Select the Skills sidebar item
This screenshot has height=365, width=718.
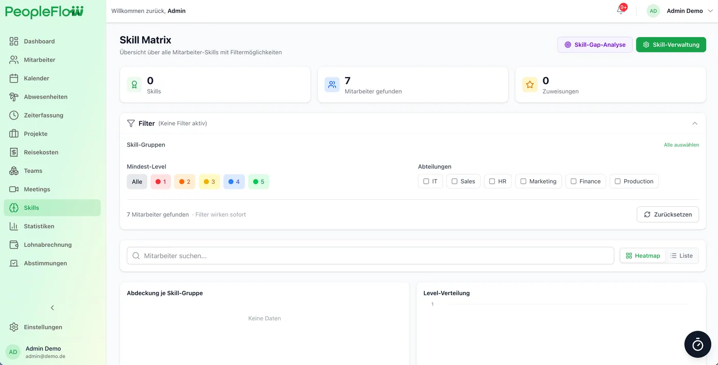click(x=52, y=207)
